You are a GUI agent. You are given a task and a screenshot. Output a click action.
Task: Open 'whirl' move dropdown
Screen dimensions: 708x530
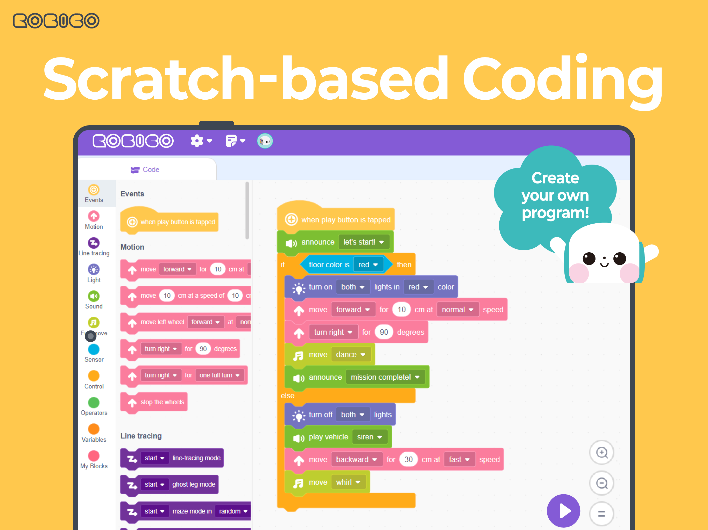coord(349,482)
